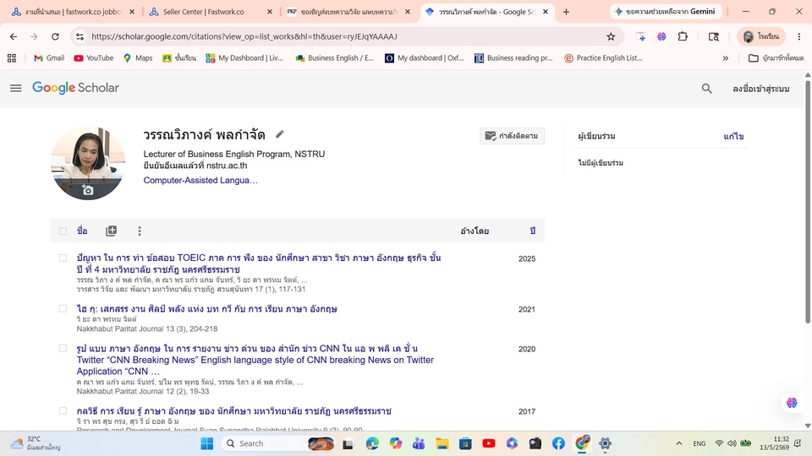
Task: Open Microsoft Edge from taskbar
Action: pyautogui.click(x=372, y=443)
